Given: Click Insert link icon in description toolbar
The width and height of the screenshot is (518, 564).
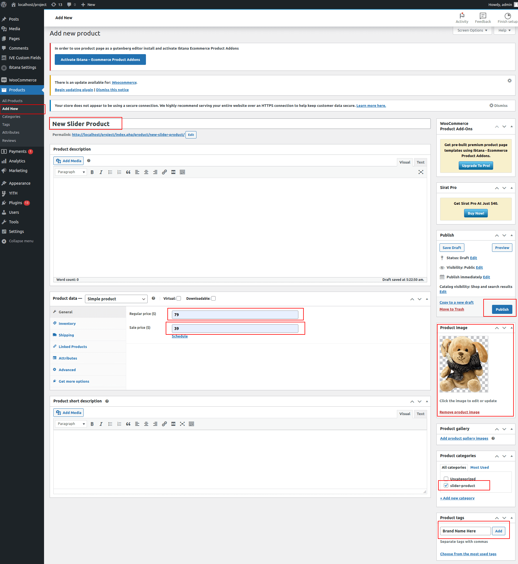Looking at the screenshot, I should pyautogui.click(x=164, y=172).
